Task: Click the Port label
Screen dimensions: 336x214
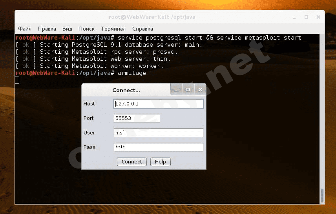Action: click(88, 118)
